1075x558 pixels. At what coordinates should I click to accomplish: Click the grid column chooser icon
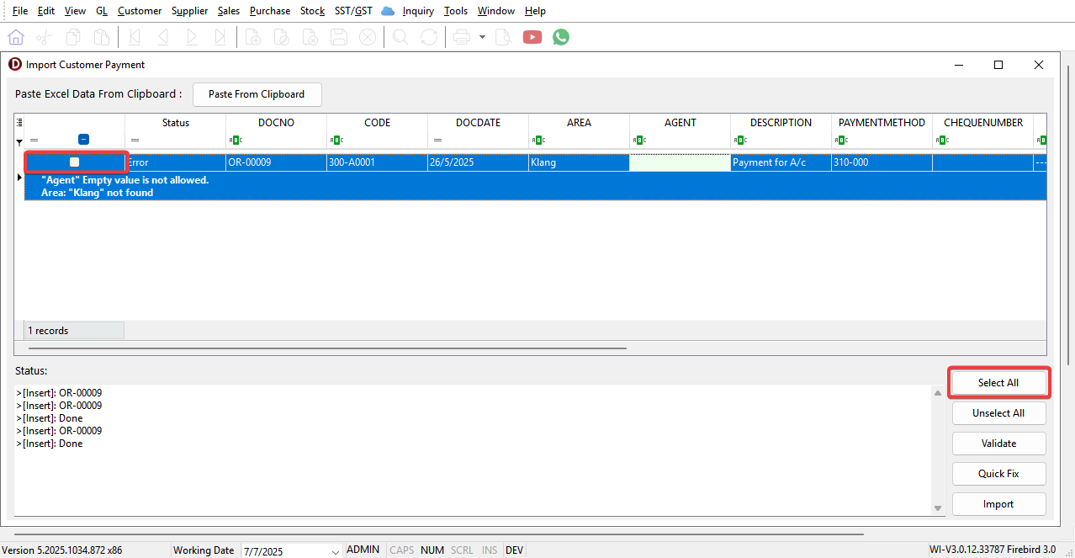[x=19, y=123]
